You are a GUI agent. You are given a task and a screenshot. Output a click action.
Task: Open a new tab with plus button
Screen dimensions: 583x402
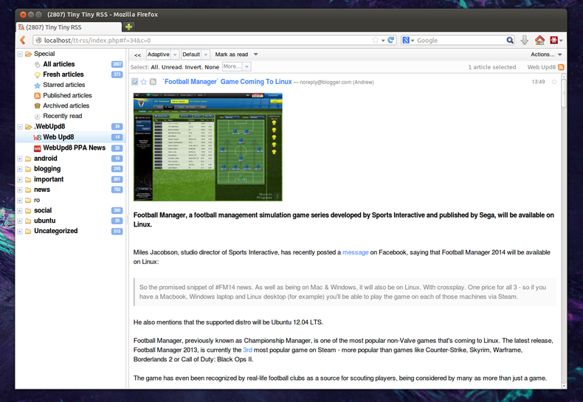(x=128, y=27)
